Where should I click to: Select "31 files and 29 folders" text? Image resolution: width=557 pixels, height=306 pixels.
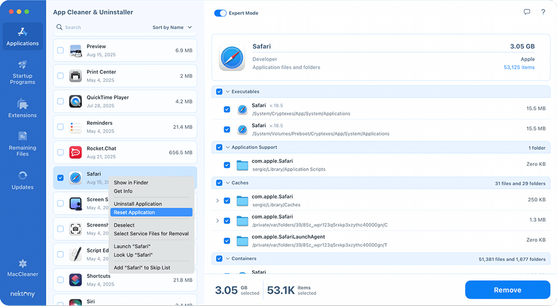point(520,184)
